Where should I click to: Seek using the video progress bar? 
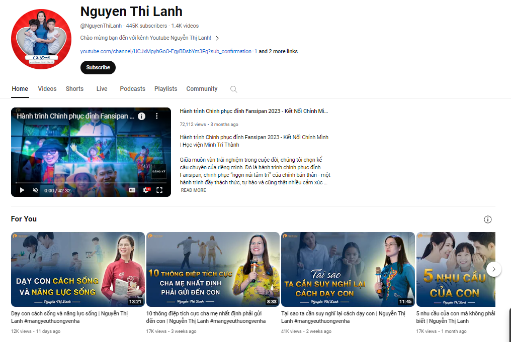pos(91,183)
